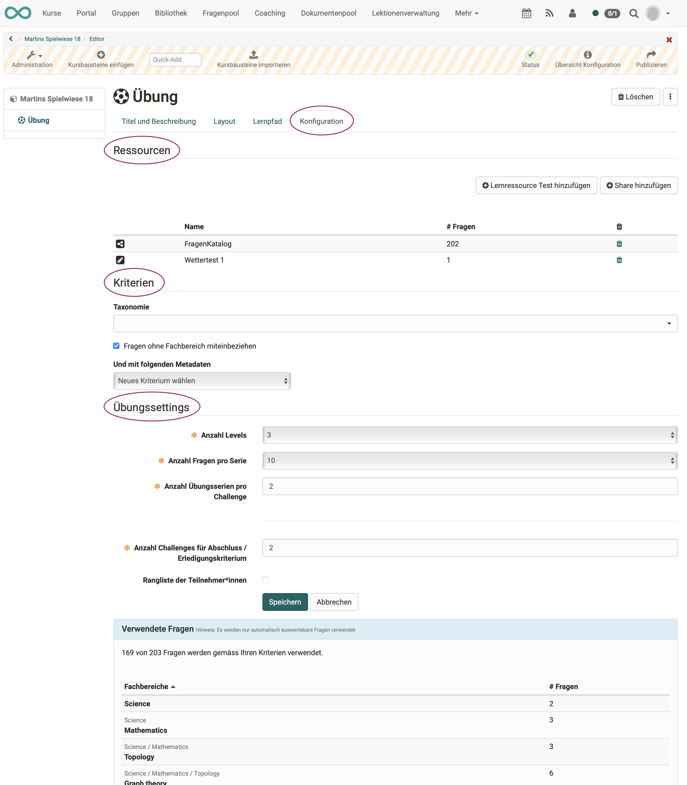Delete the Wettertest 1 resource row

(x=619, y=260)
